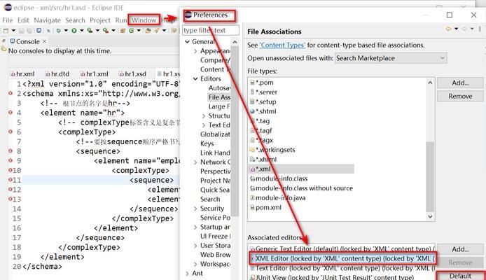Viewport: 486px width, 280px height.
Task: Click the error marker beside line 11
Action: coord(11,180)
